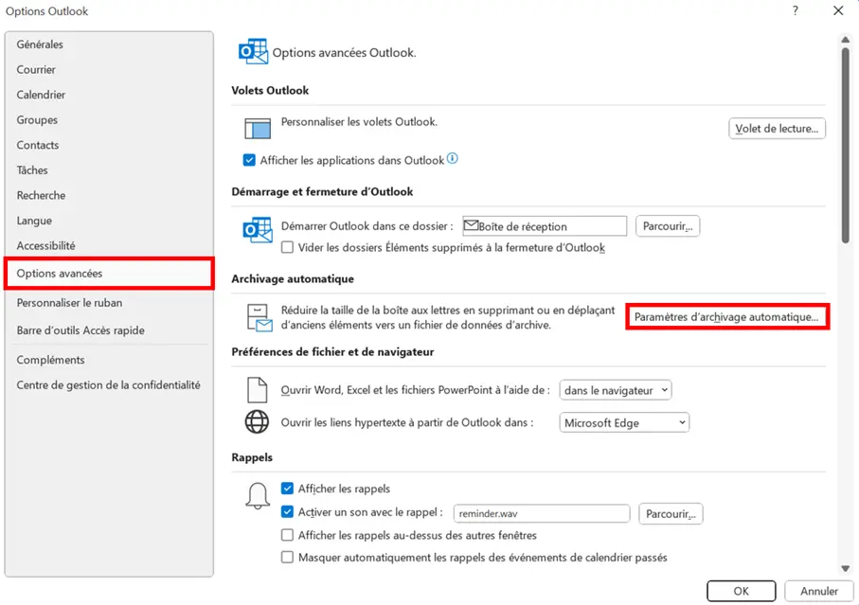The image size is (859, 605).
Task: Open Paramètres d'archivage automatique
Action: [727, 317]
